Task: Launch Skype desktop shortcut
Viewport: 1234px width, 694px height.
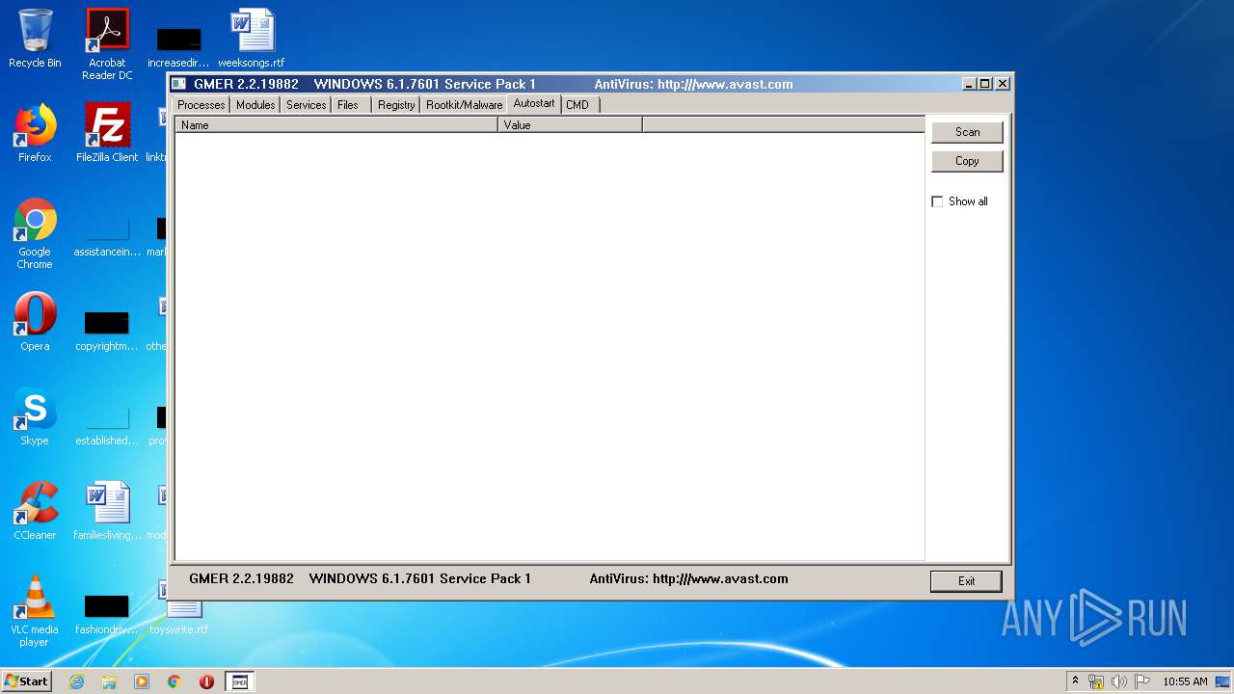Action: [x=35, y=416]
